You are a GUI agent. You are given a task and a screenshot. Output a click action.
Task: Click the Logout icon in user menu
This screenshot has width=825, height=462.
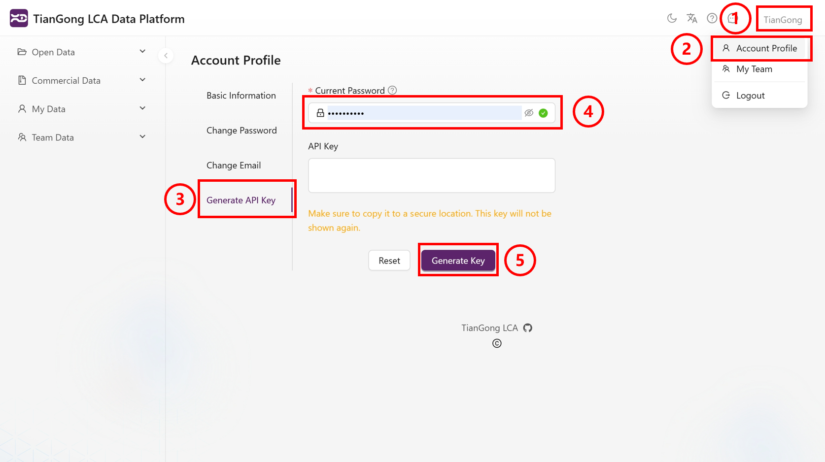coord(726,95)
